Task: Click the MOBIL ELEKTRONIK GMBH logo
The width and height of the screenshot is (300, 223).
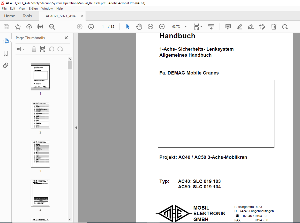Action: pyautogui.click(x=173, y=213)
